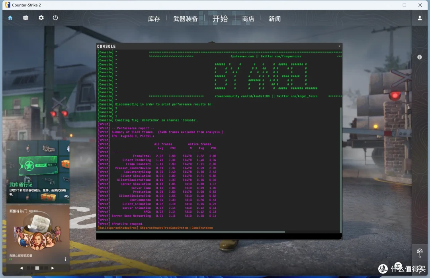The height and width of the screenshot is (278, 430).
Task: Click the 'FPS: Avg=450.0, P1=251.4' line
Action: click(133, 136)
